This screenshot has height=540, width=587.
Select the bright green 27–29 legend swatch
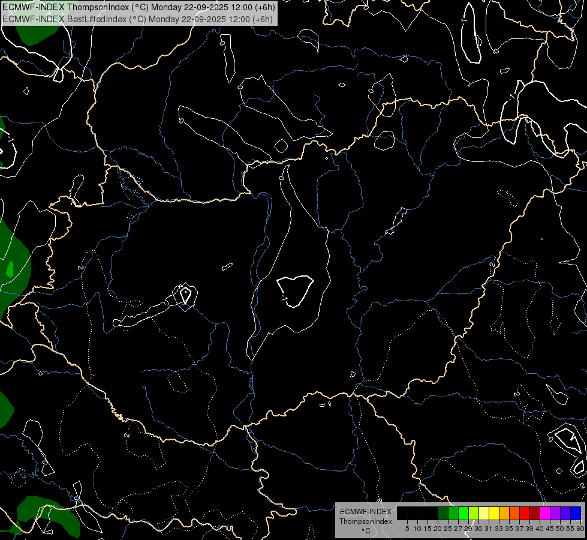pyautogui.click(x=463, y=513)
